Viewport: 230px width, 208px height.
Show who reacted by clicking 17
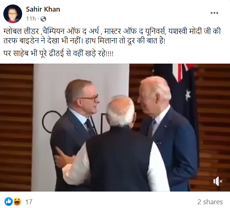29,202
